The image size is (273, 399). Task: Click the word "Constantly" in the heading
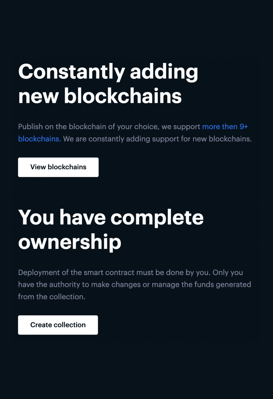pyautogui.click(x=72, y=72)
